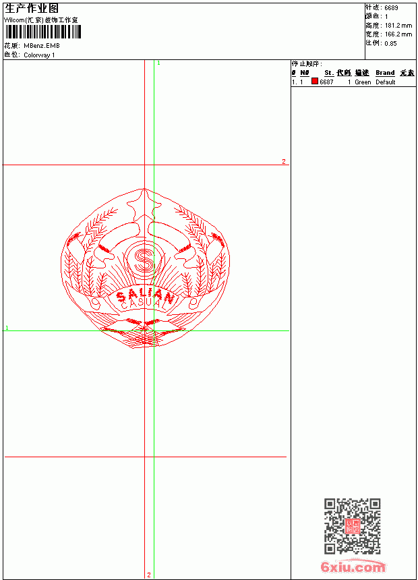418x580 pixels.
Task: Click the St. column header
Action: 329,73
